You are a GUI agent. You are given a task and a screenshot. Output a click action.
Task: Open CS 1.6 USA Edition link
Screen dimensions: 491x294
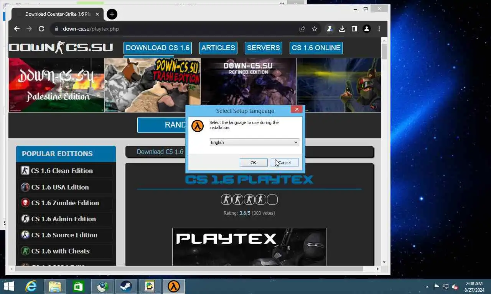60,187
